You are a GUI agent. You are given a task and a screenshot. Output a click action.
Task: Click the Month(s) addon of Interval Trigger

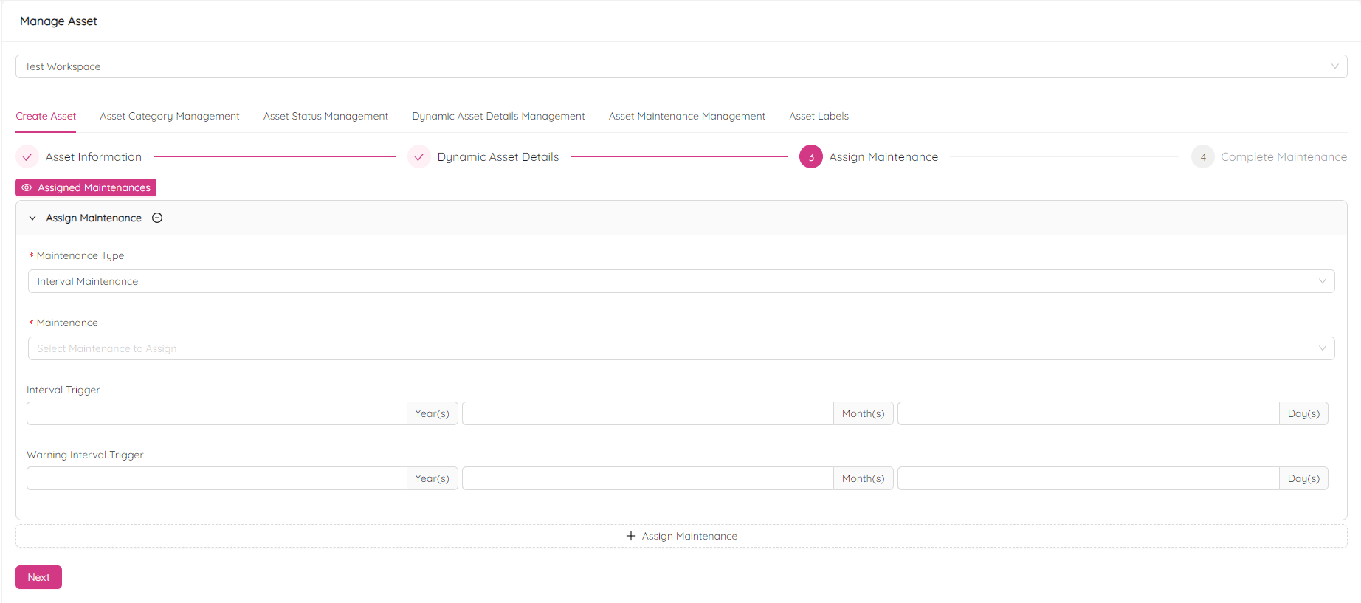pyautogui.click(x=864, y=413)
